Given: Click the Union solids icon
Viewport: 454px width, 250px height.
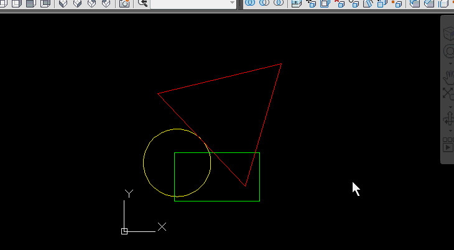Looking at the screenshot, I should click(x=250, y=3).
